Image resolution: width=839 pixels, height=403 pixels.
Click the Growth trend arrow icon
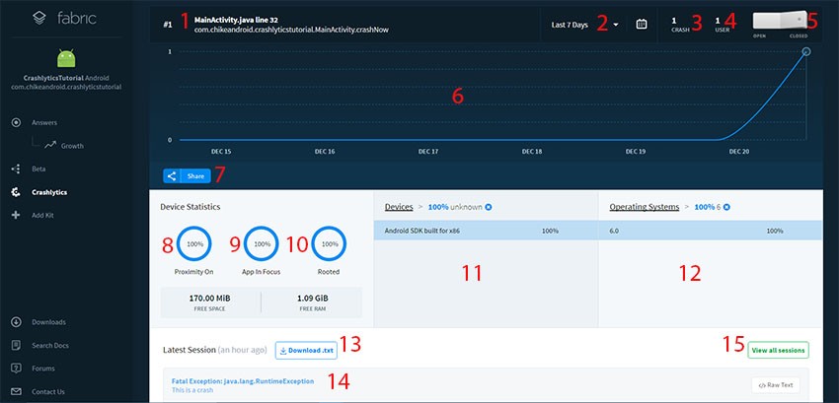(50, 145)
